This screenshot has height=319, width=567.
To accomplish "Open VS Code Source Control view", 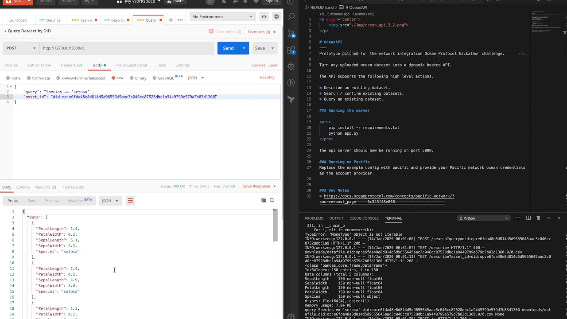I will pyautogui.click(x=291, y=33).
